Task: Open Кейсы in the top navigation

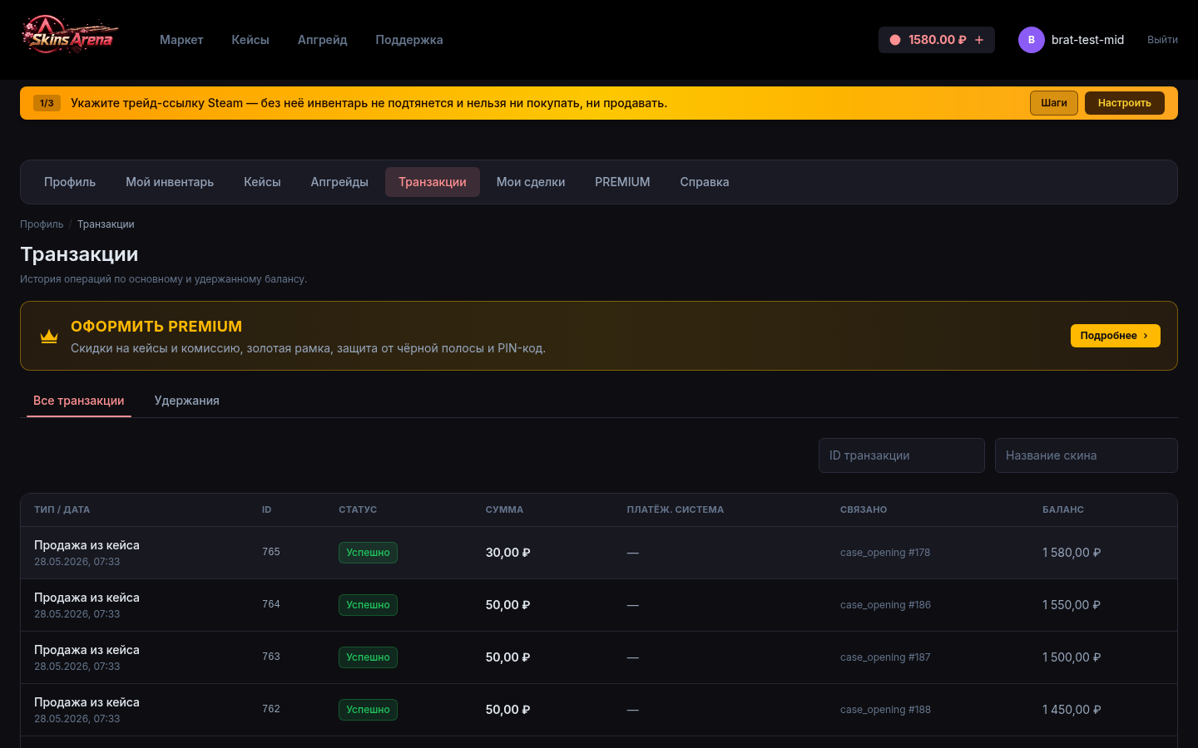Action: click(250, 40)
